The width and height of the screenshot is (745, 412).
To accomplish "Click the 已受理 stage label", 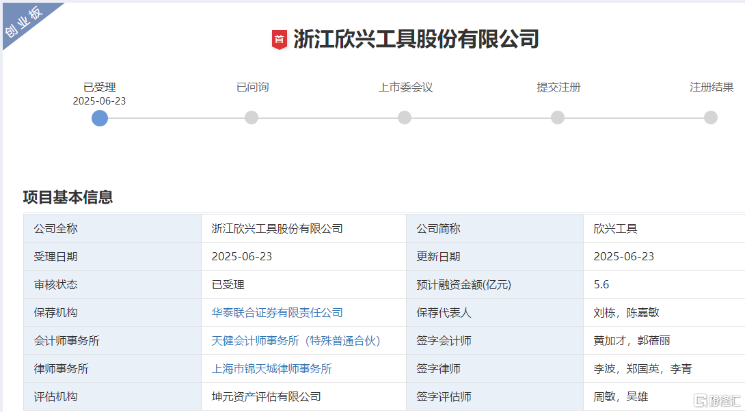I will point(99,87).
